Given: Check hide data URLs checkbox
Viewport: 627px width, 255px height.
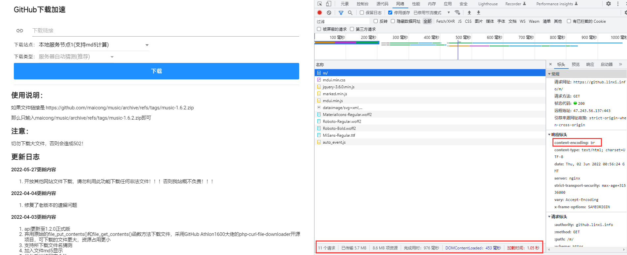Looking at the screenshot, I should coord(393,21).
